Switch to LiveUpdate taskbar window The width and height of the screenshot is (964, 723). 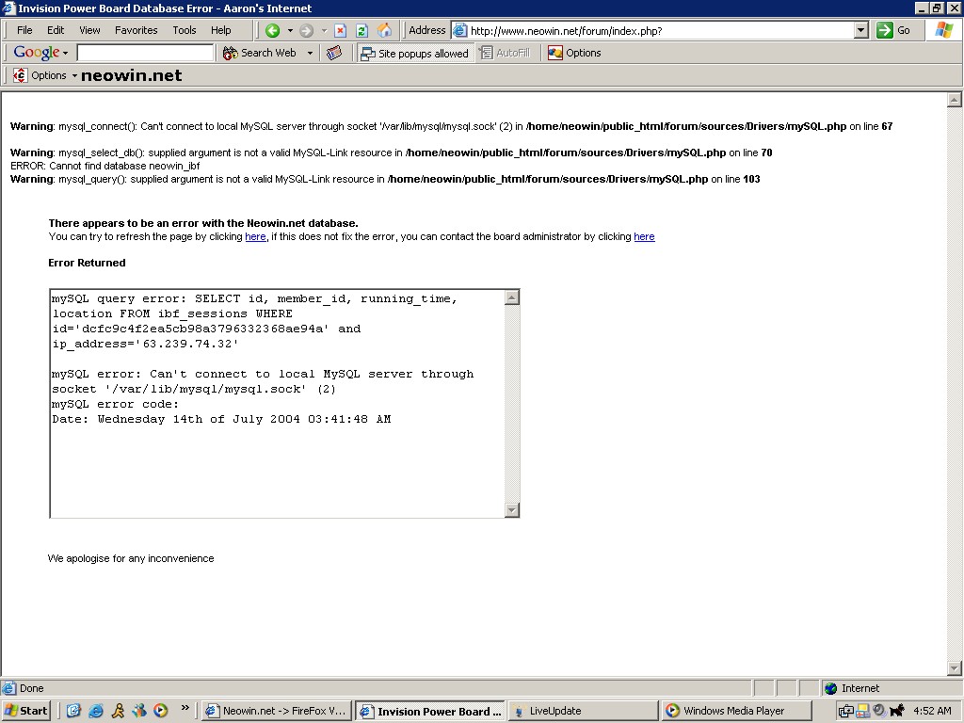(x=583, y=711)
